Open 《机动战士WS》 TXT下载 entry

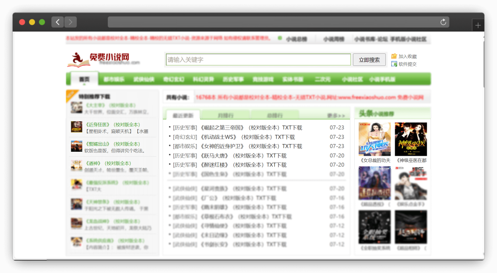(248, 137)
